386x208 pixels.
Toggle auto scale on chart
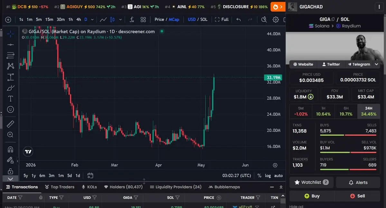click(278, 176)
